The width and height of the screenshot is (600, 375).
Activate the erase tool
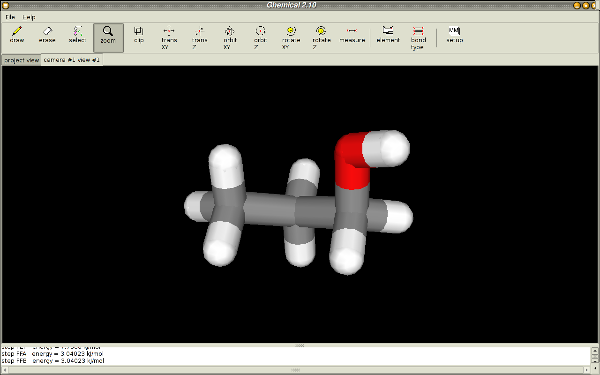47,35
